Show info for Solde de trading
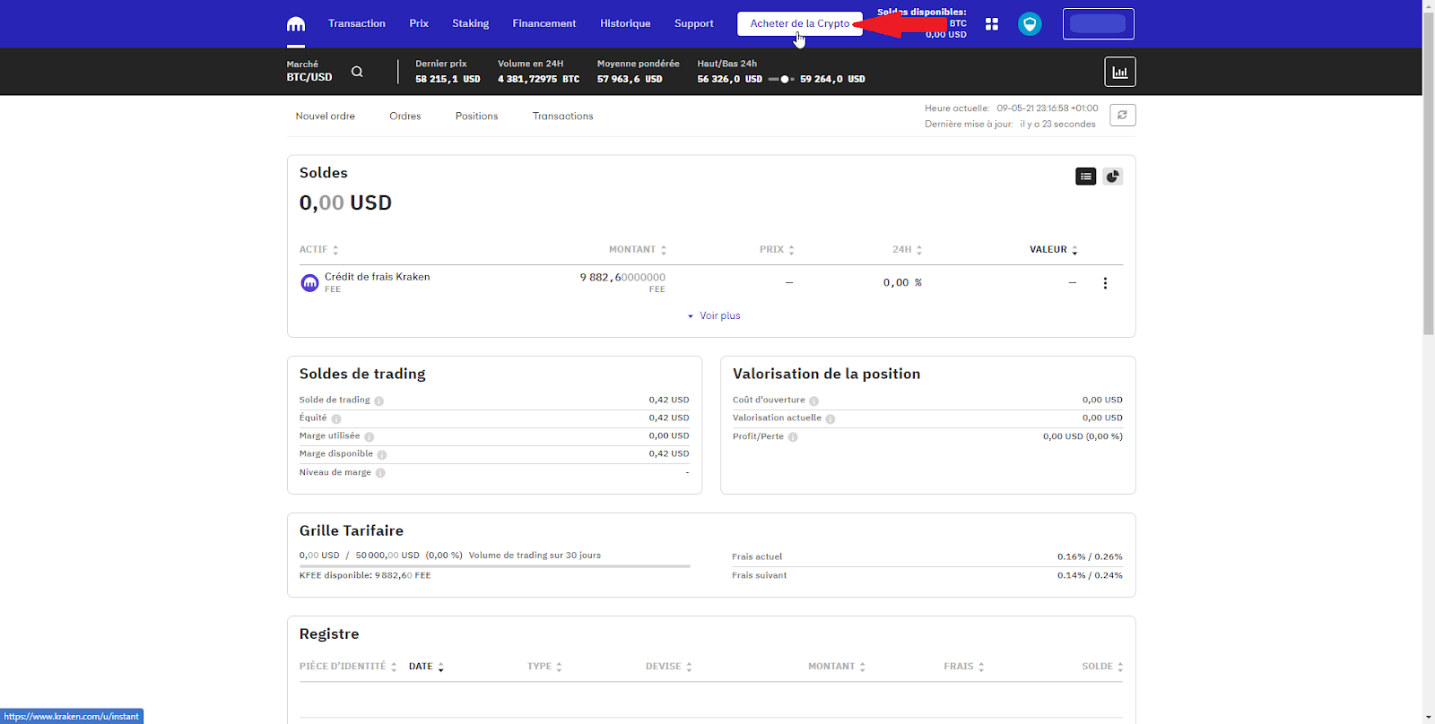The height and width of the screenshot is (724, 1435). (x=379, y=401)
